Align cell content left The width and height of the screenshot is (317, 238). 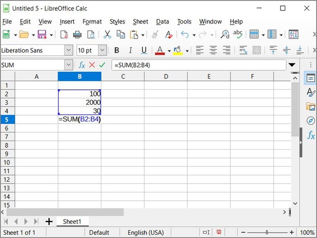coord(200,50)
